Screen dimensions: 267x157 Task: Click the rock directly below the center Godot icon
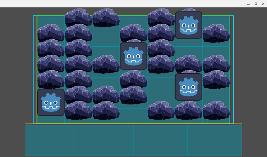[x=133, y=79]
